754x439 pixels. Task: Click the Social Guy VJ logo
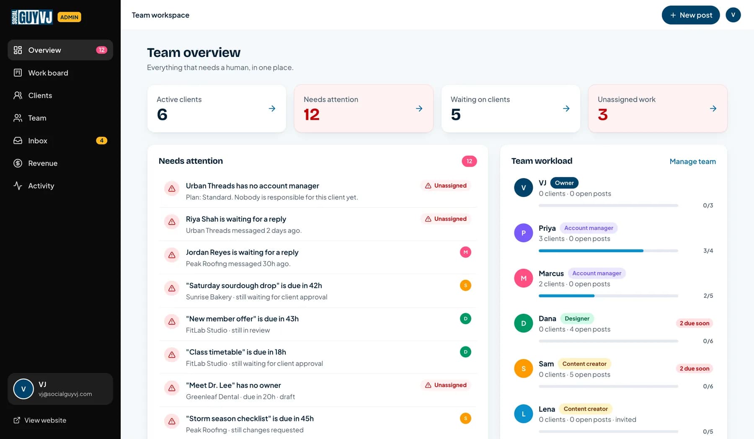point(32,17)
